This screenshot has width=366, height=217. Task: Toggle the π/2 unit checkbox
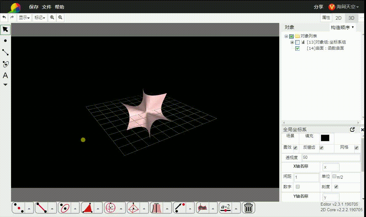tap(334, 176)
